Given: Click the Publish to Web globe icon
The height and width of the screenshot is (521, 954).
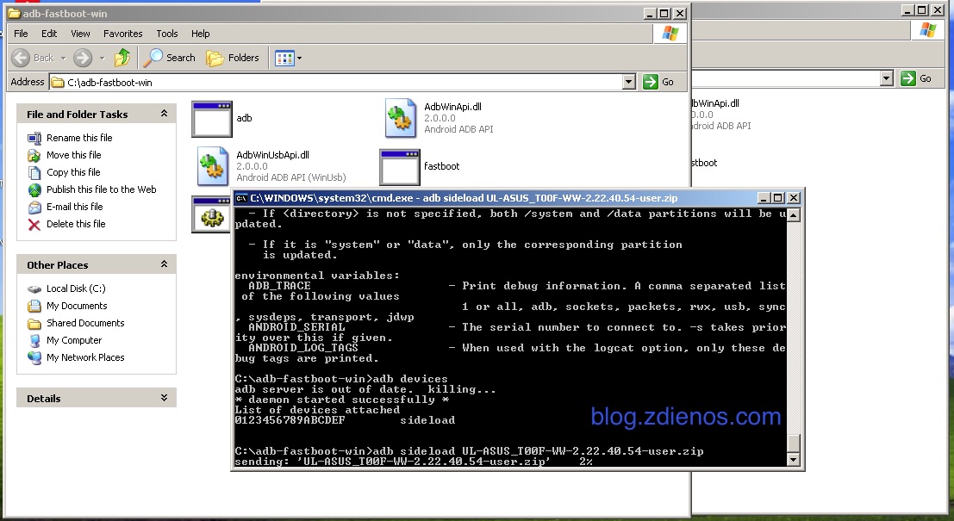Looking at the screenshot, I should tap(34, 189).
